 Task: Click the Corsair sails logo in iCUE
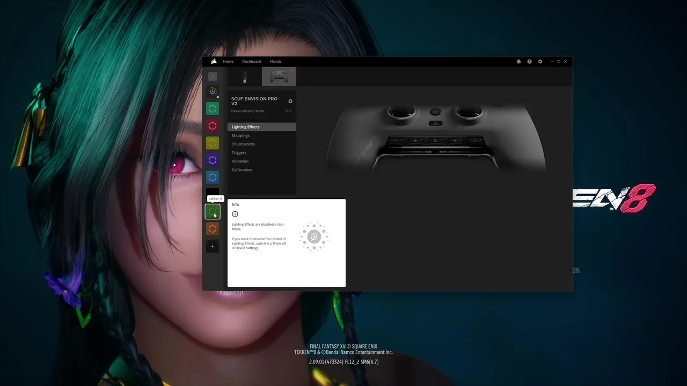point(214,61)
